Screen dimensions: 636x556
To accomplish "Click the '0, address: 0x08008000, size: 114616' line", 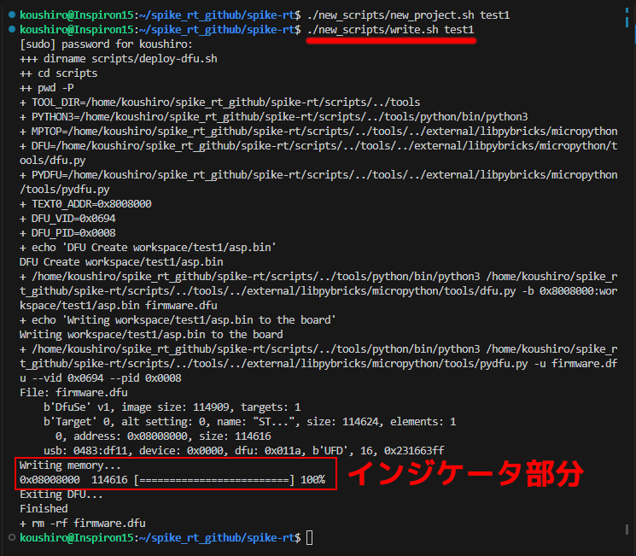I will (163, 436).
